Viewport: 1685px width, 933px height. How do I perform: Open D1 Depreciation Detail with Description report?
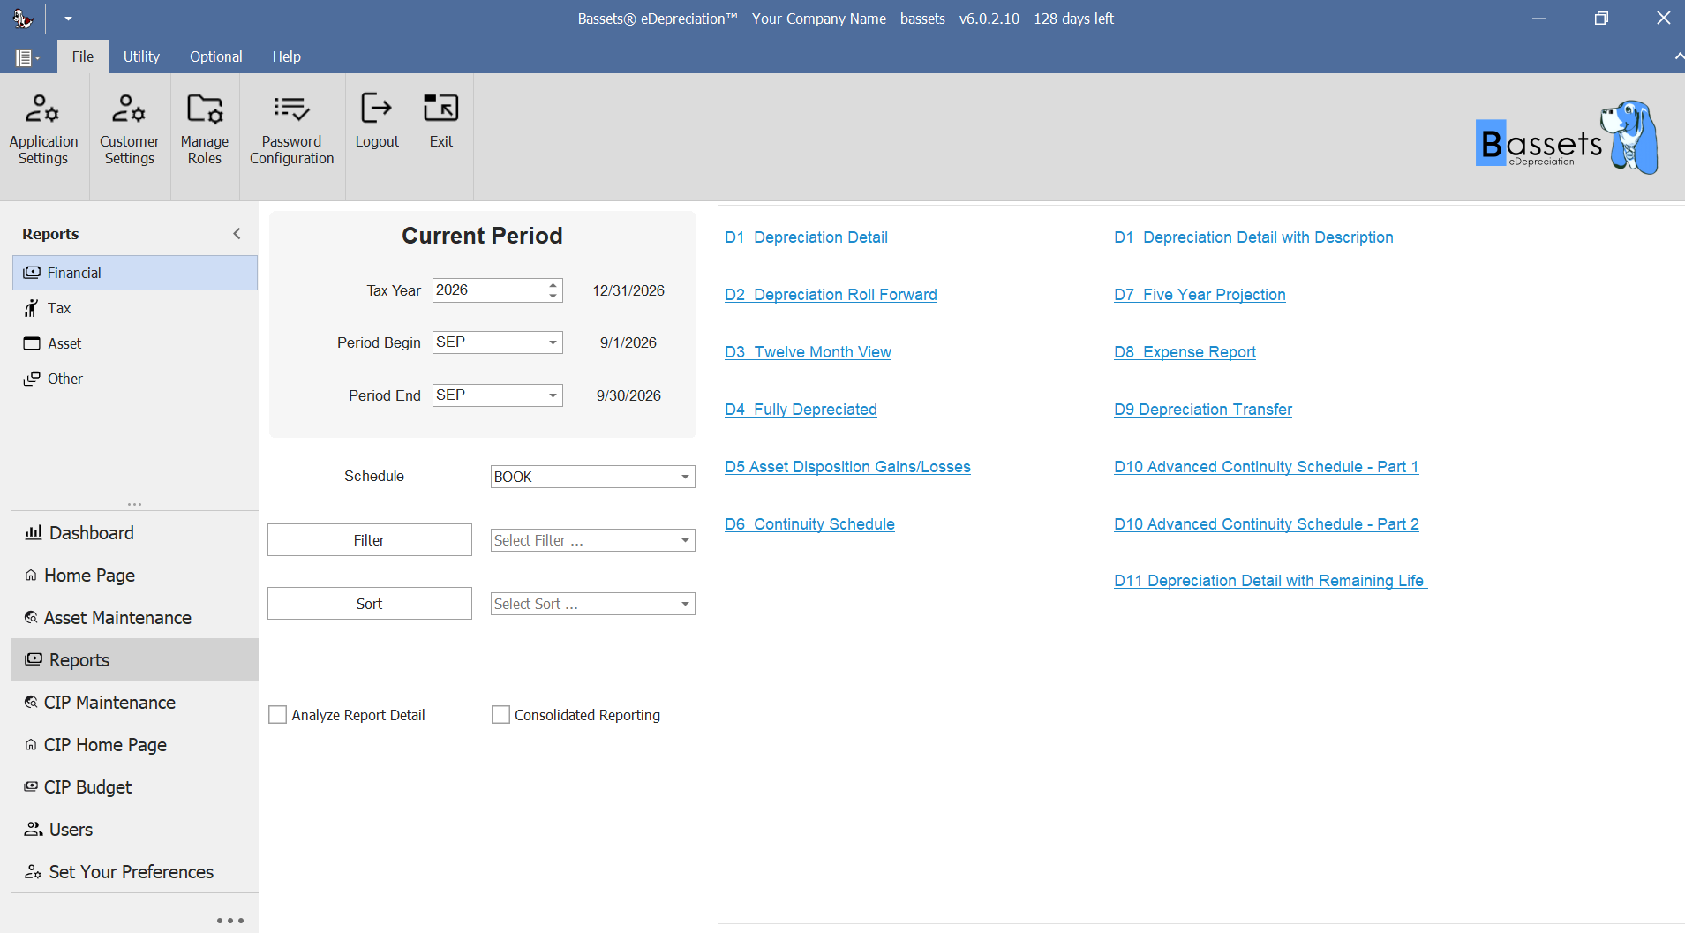pos(1253,237)
